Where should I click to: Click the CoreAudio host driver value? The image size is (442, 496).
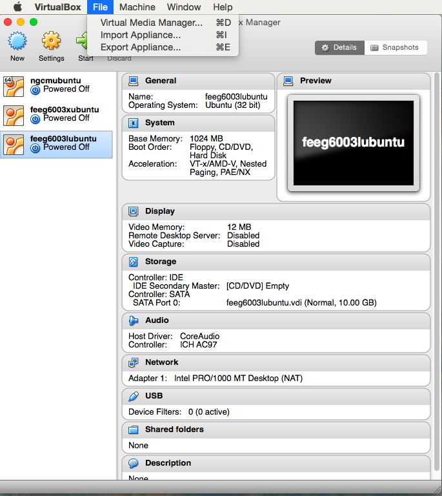point(199,336)
